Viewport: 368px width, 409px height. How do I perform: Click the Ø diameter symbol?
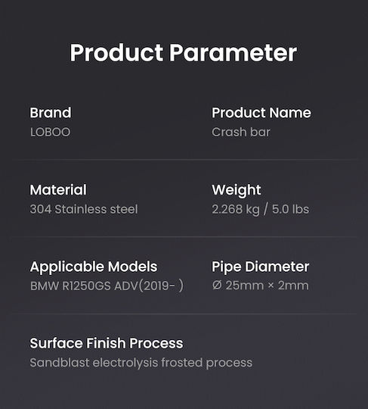217,286
